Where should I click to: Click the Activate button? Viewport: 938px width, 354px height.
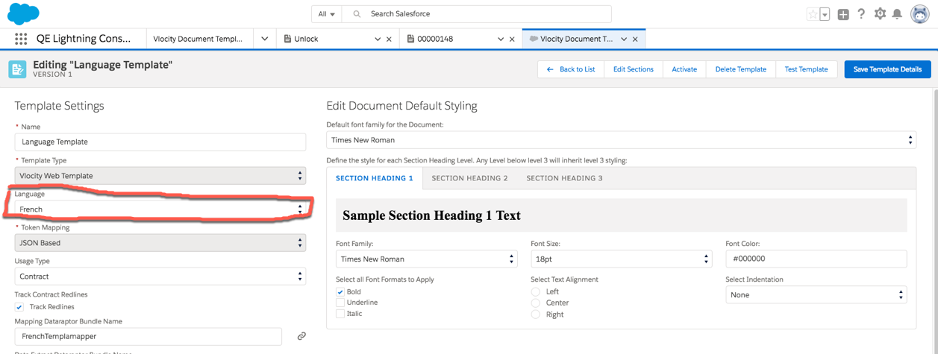(684, 69)
